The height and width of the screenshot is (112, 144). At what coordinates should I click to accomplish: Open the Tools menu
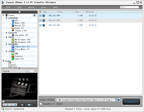tap(44, 7)
